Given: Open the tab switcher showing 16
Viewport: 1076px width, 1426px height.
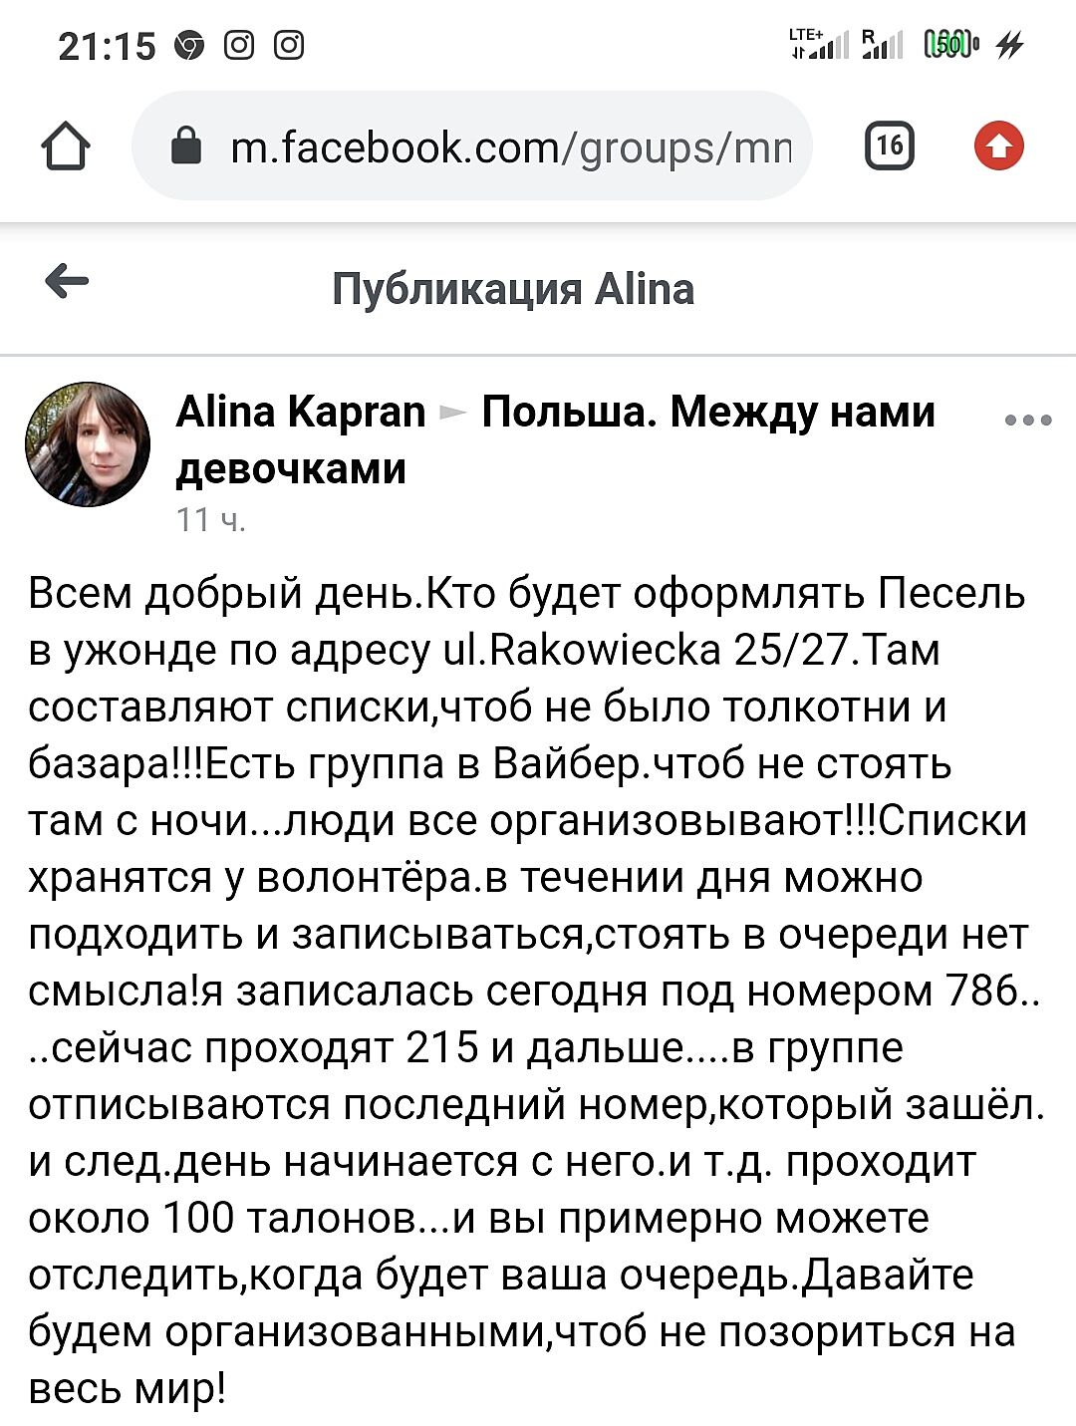Looking at the screenshot, I should (889, 146).
